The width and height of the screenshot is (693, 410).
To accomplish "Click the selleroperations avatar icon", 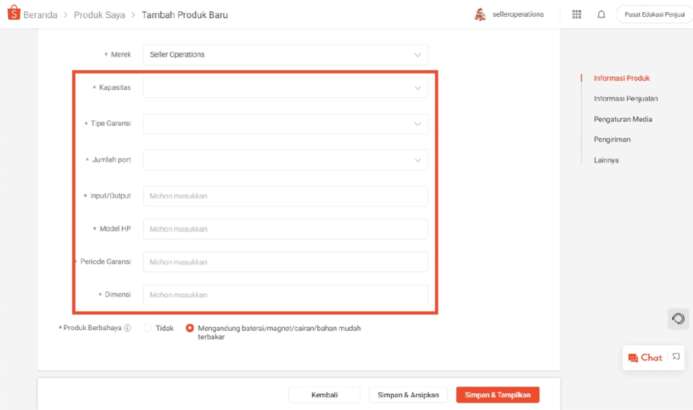I will click(480, 14).
